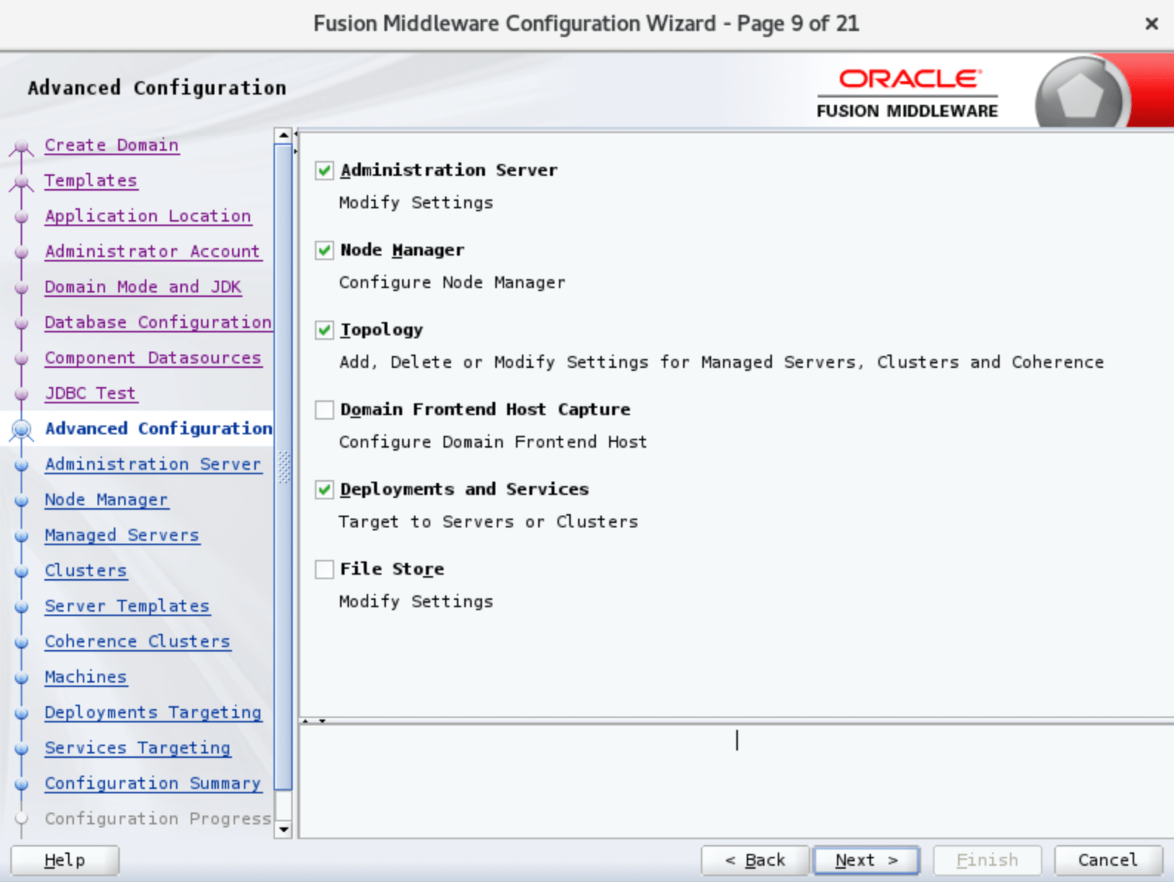Click the JDBC Test step bullet

[x=21, y=394]
